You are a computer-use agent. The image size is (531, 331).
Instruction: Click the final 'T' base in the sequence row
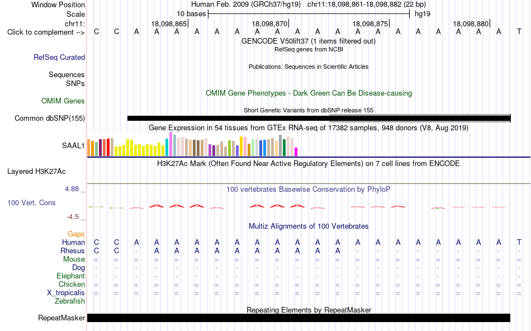click(519, 32)
